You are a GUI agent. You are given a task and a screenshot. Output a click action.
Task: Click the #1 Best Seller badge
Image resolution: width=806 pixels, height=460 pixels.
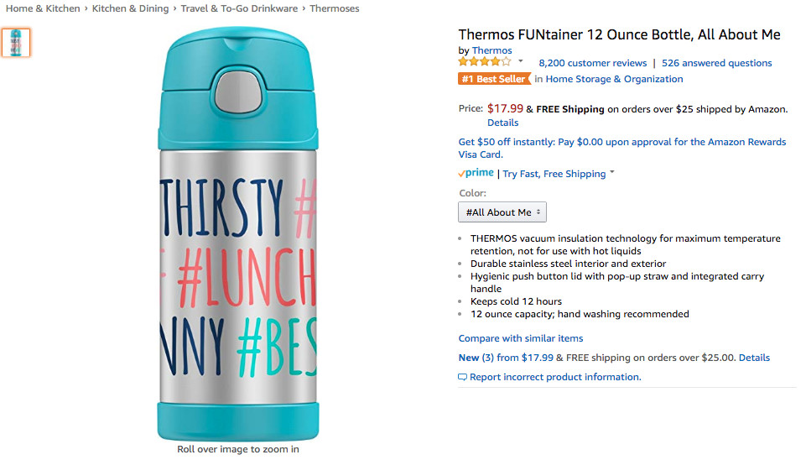tap(495, 79)
